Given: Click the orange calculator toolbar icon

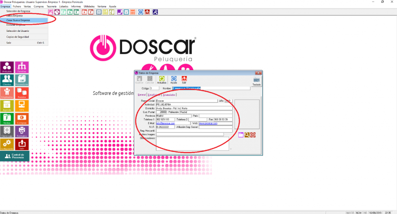Looking at the screenshot, I should pyautogui.click(x=133, y=12).
